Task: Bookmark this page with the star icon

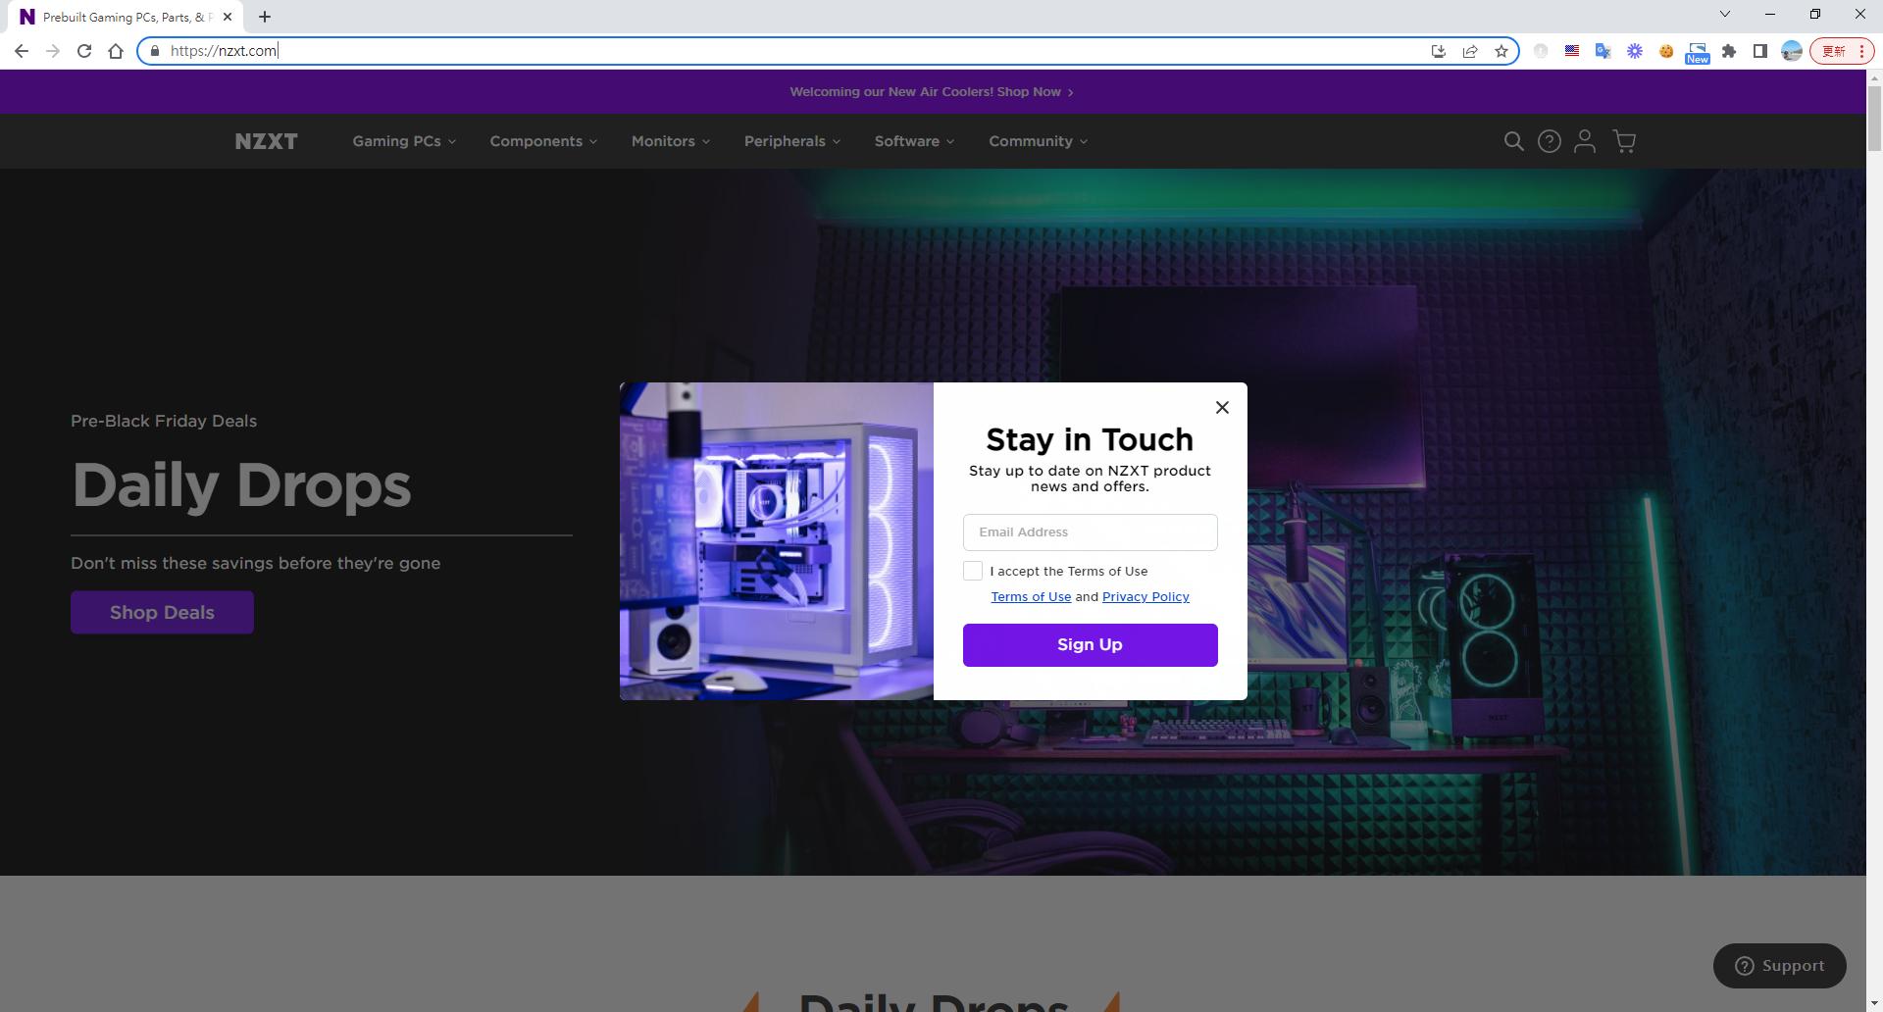Action: [x=1501, y=51]
